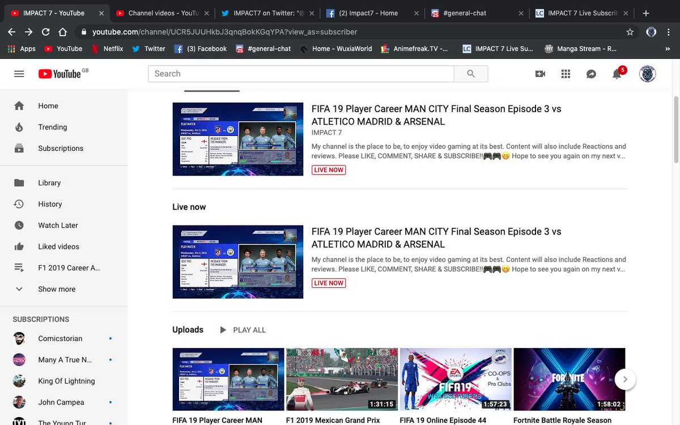The image size is (680, 425).
Task: Open the Home - WuxiaWorld bookmark
Action: [x=336, y=49]
